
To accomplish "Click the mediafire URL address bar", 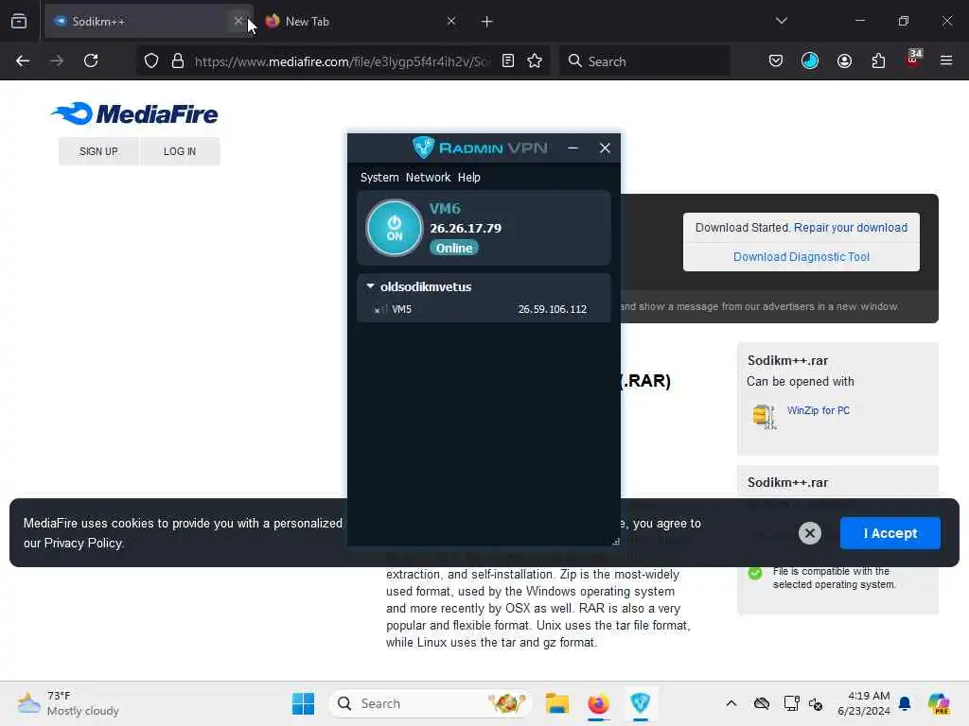I will click(342, 61).
